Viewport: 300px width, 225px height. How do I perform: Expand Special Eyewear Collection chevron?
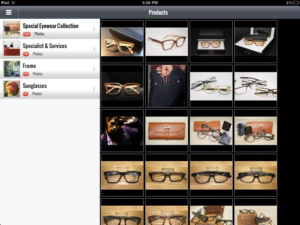94,29
